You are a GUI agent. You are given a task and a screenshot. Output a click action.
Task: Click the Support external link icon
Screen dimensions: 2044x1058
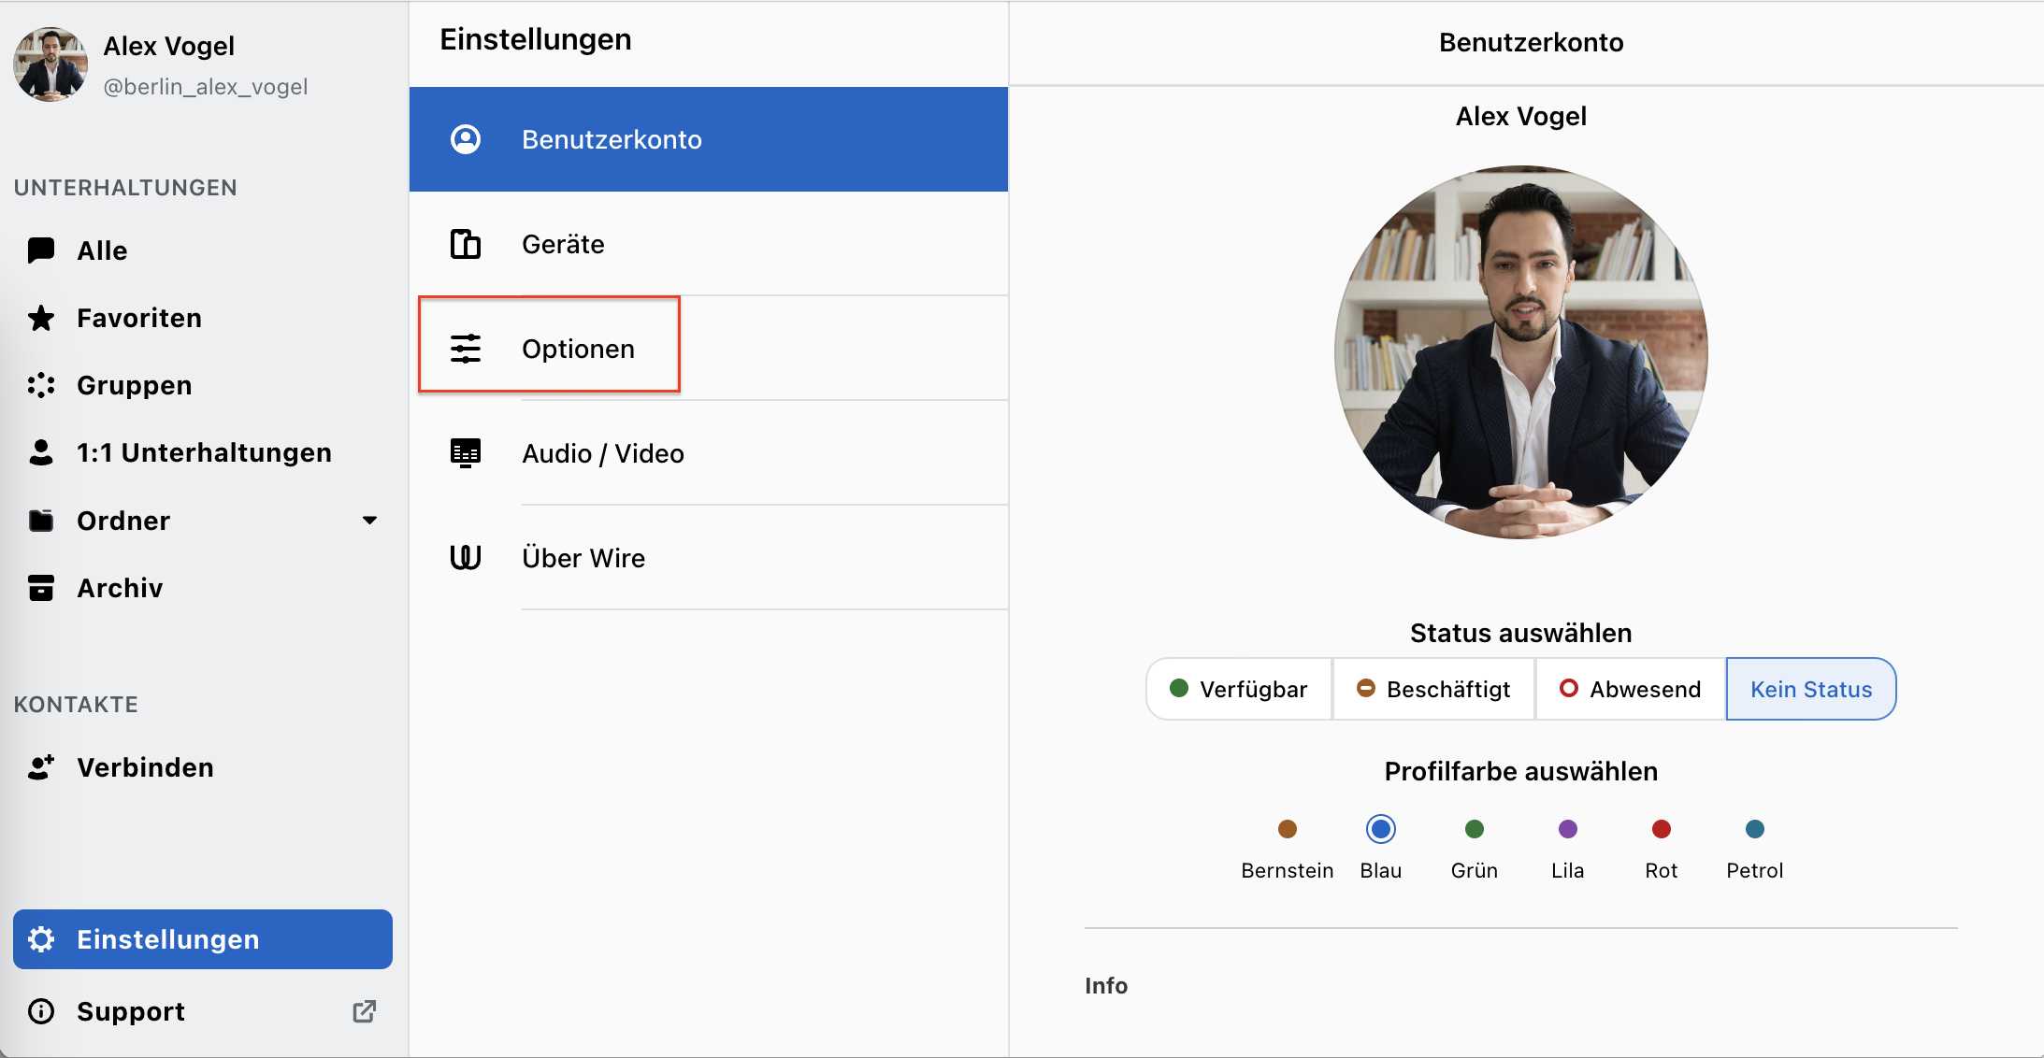365,1011
